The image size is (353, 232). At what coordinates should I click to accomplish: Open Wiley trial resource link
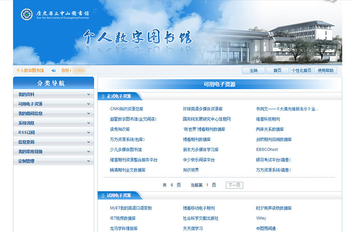(x=261, y=218)
